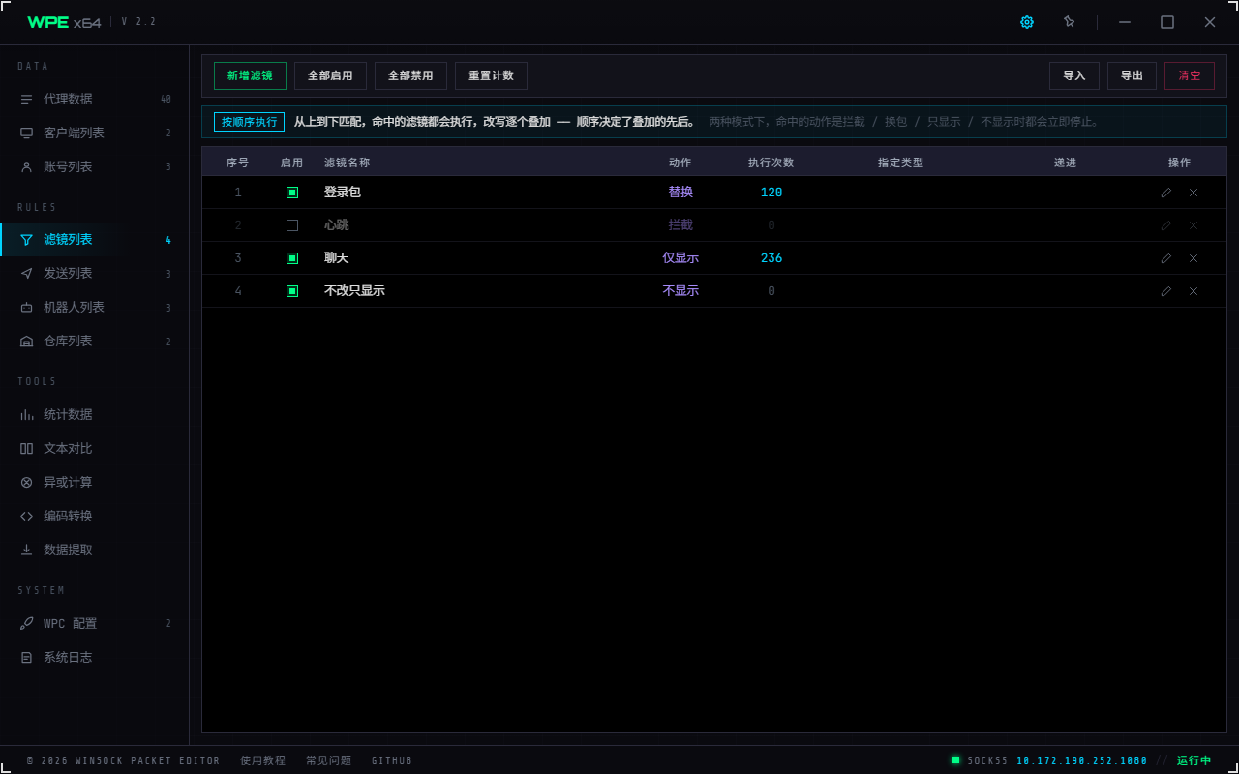This screenshot has width=1239, height=774.
Task: Click the 全部启用 button
Action: pos(330,75)
